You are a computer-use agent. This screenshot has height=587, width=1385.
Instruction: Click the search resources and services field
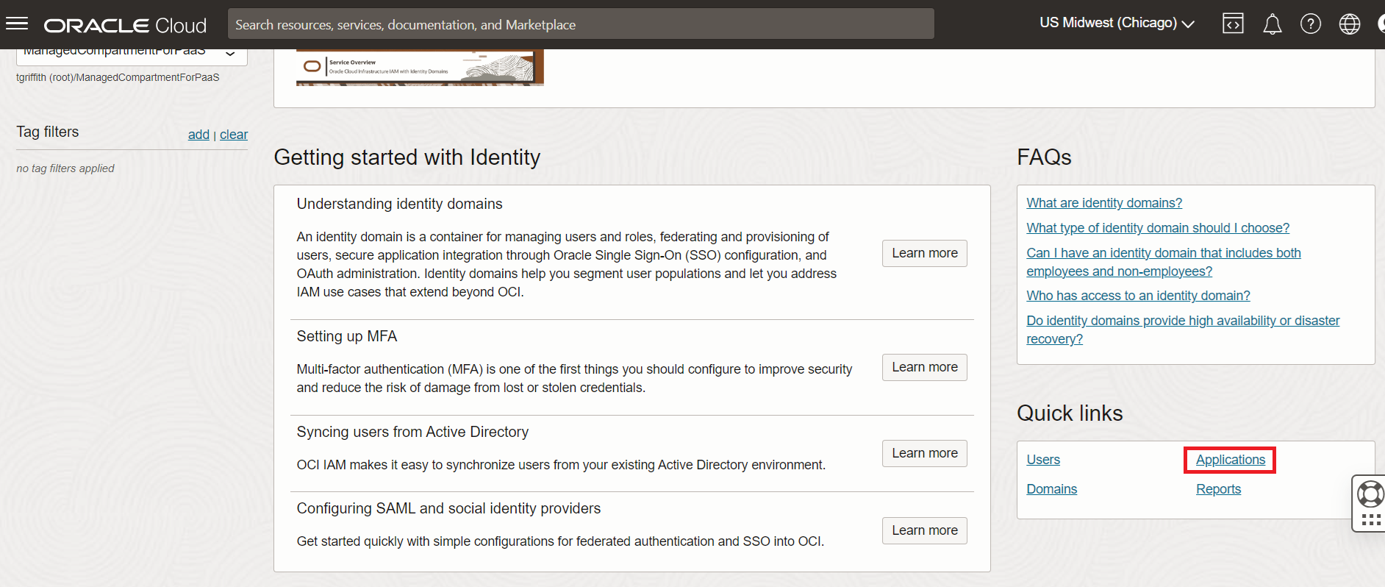pyautogui.click(x=581, y=24)
